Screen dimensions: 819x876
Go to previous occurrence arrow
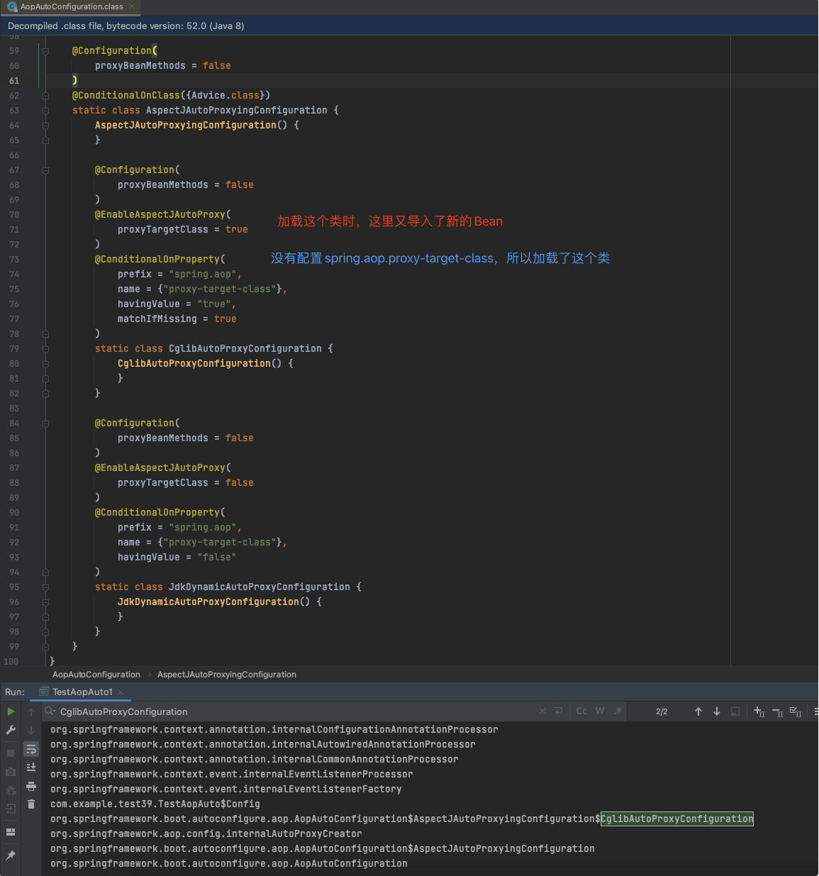pyautogui.click(x=698, y=711)
